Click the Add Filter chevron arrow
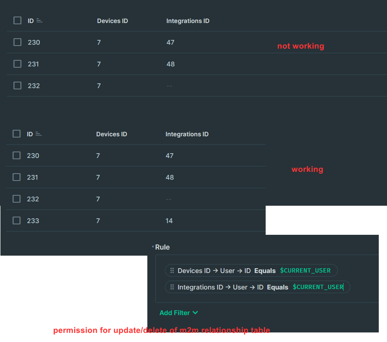 click(x=195, y=313)
